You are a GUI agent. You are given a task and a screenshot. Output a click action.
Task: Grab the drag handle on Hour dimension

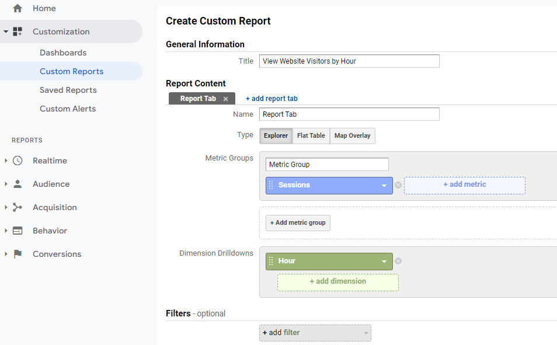click(271, 261)
